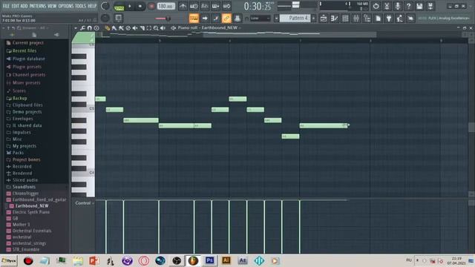Toggle the Browser view icon
This screenshot has width=475, height=267.
(367, 19)
